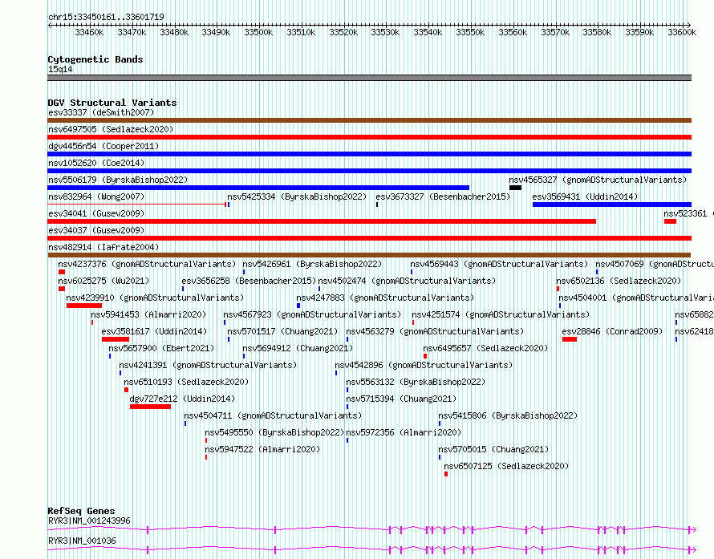Open nsv5972356 (Almarri2020) variant

pyautogui.click(x=404, y=432)
